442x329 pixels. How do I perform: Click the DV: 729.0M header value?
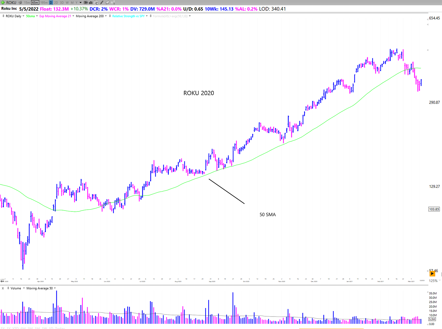tap(143, 9)
